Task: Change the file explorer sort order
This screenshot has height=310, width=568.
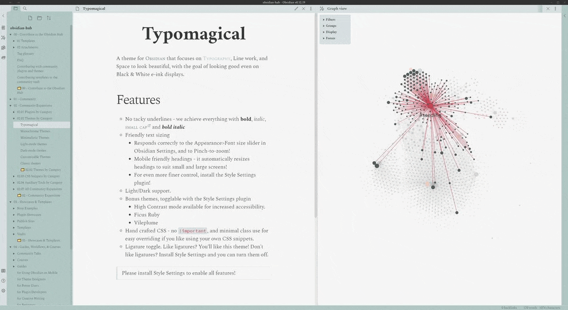Action: 49,18
